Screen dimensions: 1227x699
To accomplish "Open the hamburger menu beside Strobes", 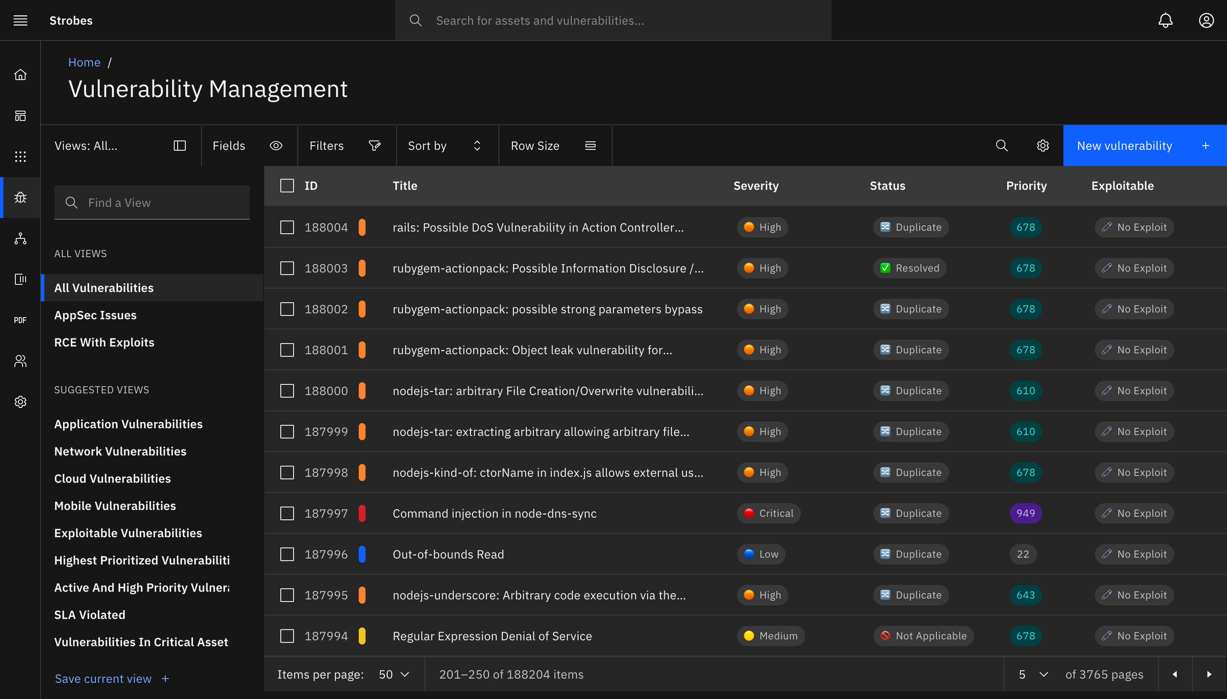I will (x=20, y=20).
